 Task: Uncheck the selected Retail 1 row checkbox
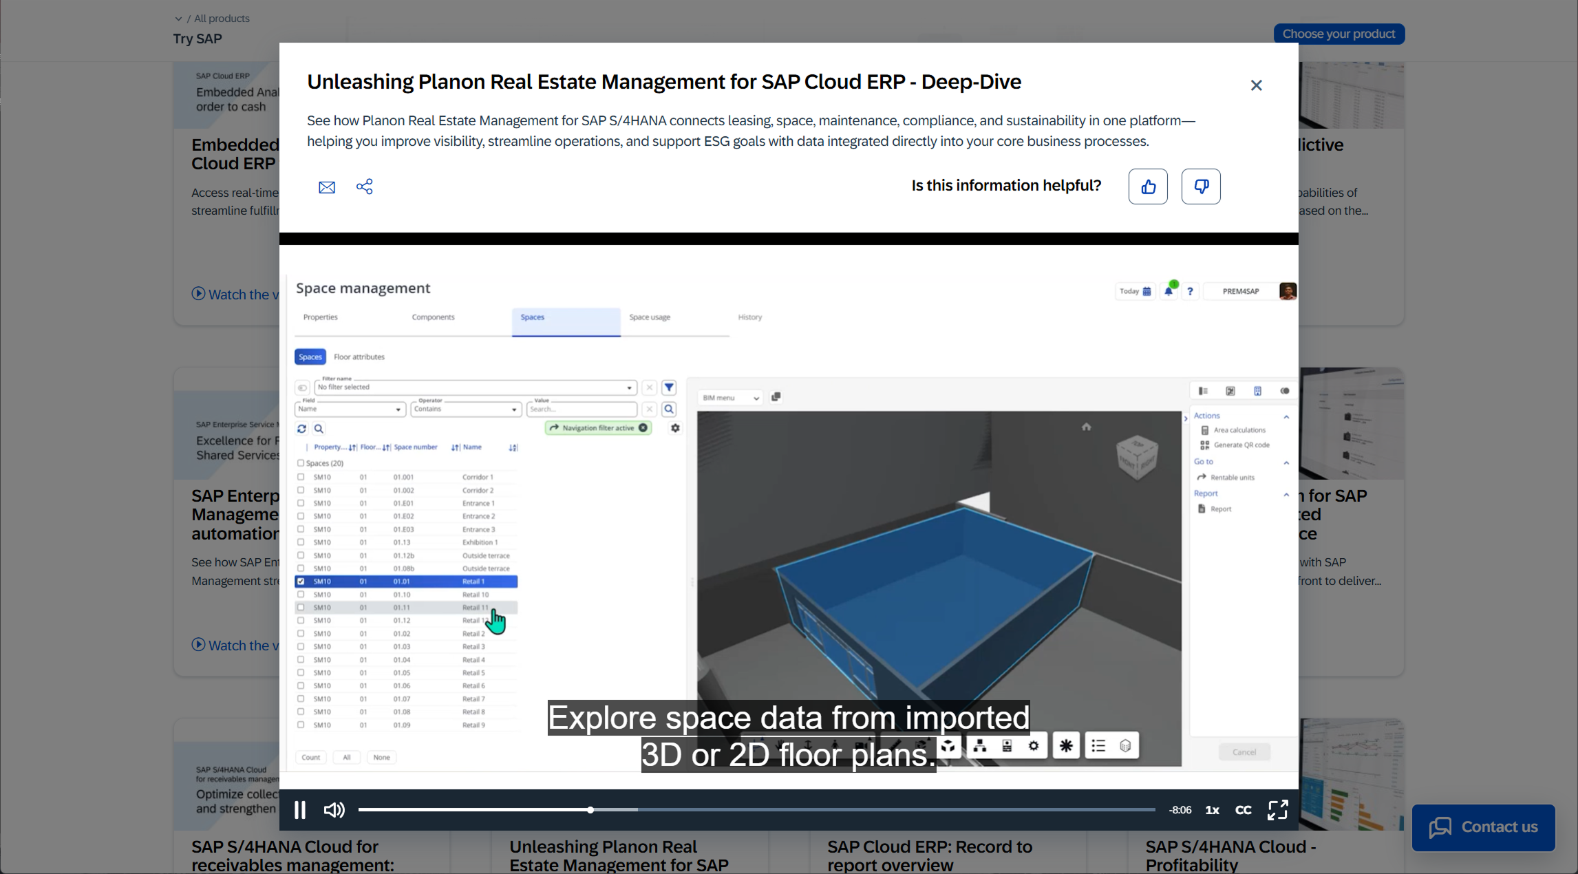pos(301,582)
